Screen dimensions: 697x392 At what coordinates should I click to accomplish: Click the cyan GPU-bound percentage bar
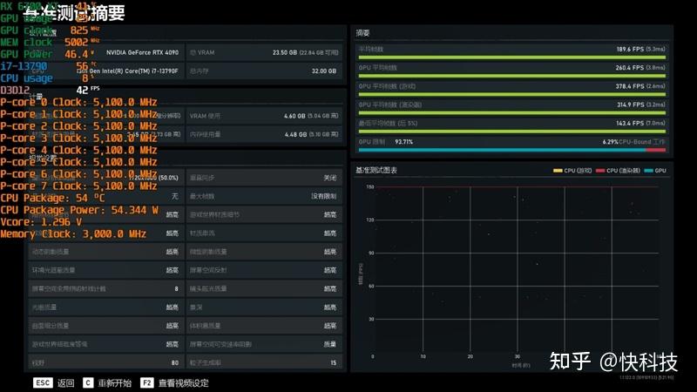[502, 150]
